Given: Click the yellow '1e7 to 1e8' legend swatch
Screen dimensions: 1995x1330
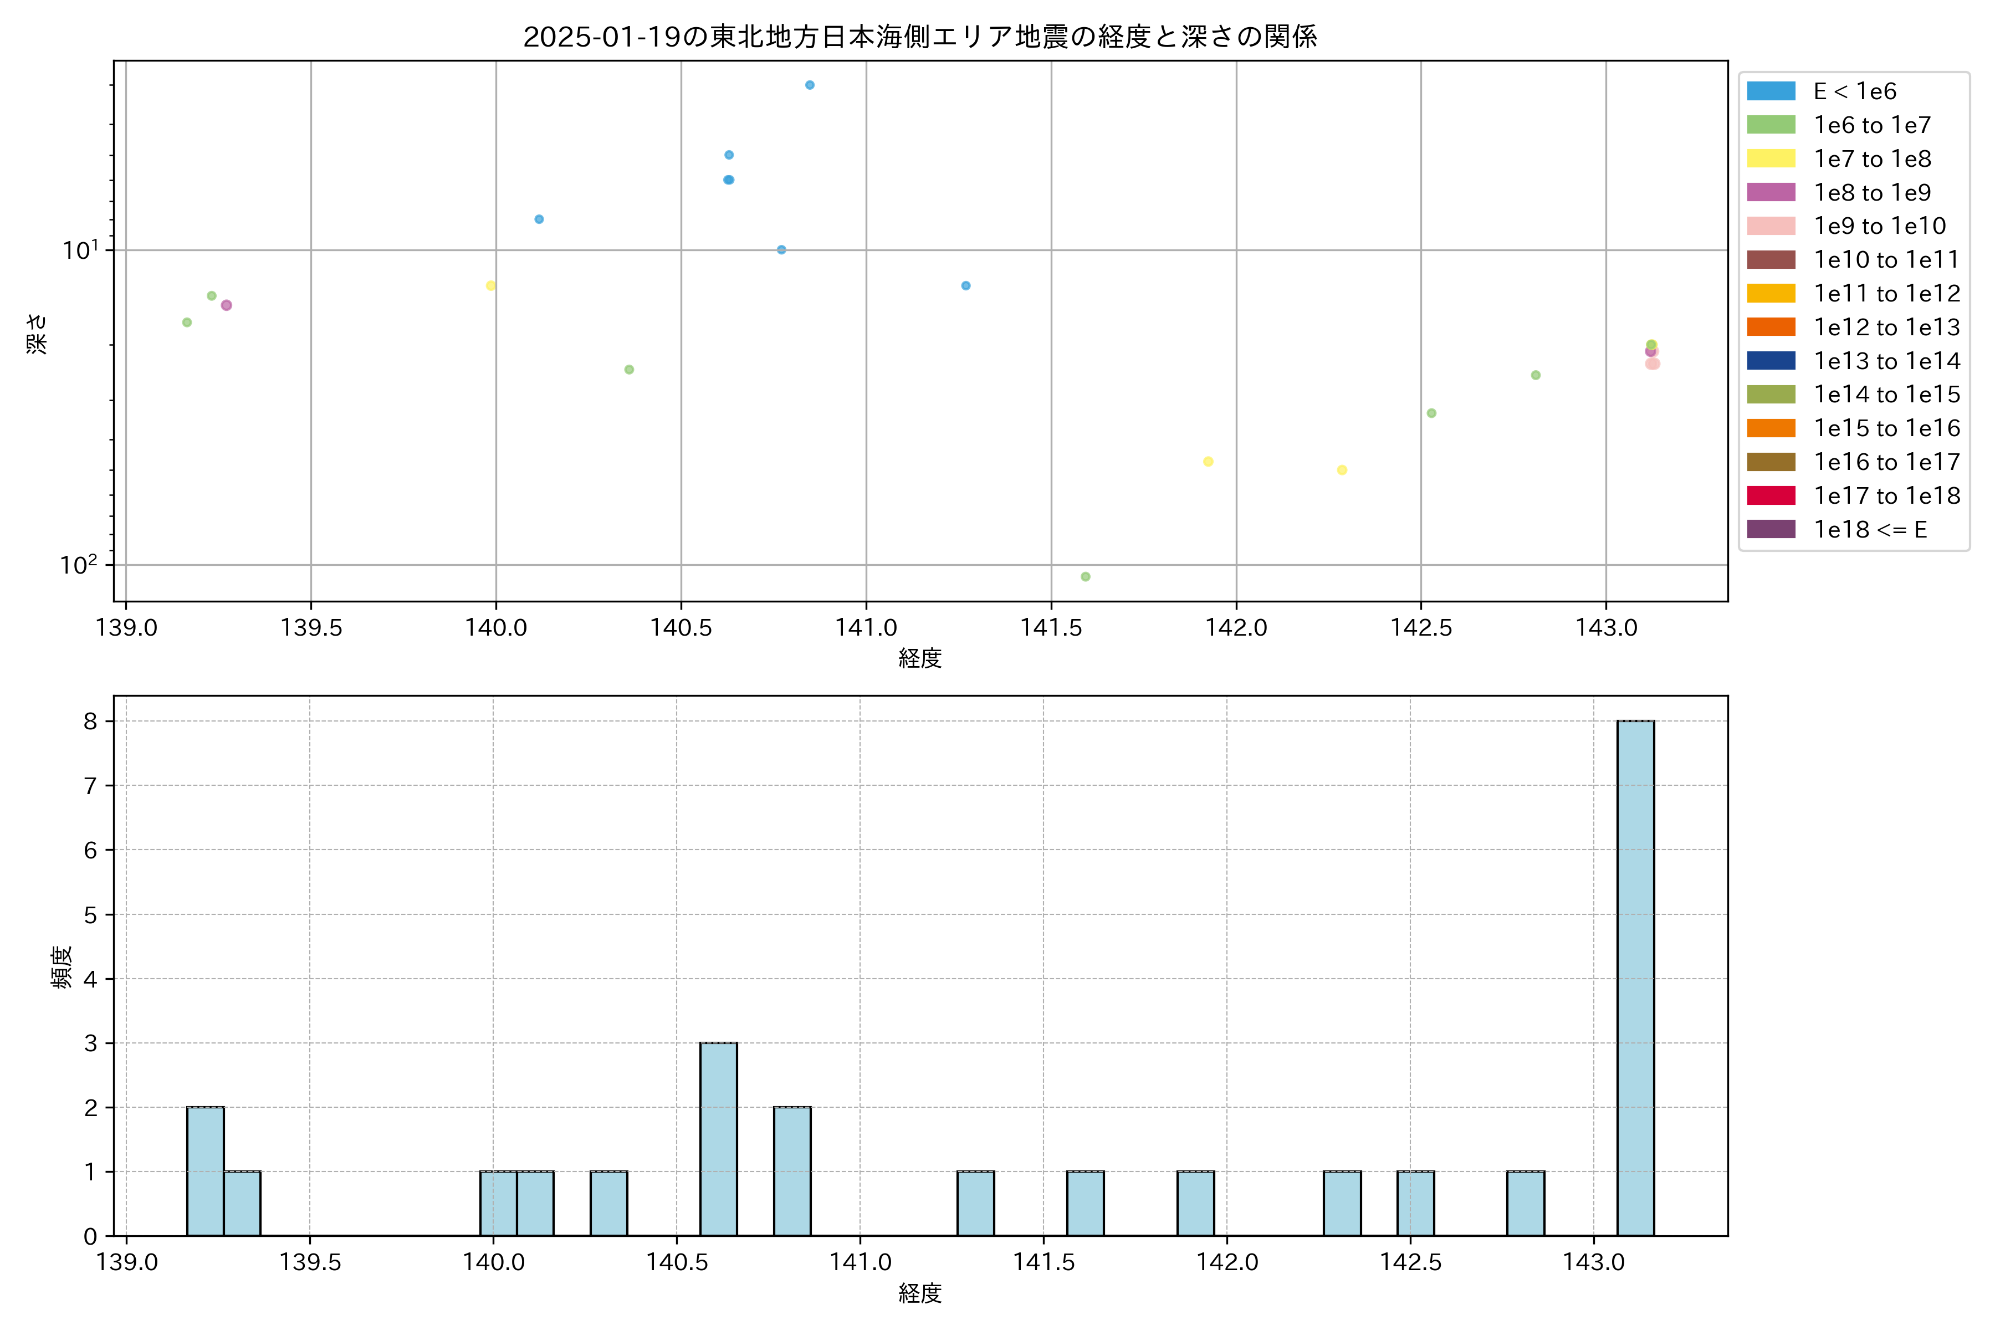Looking at the screenshot, I should point(1770,158).
